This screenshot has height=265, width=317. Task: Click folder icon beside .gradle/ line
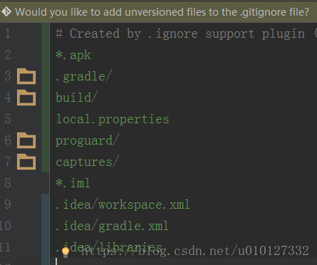(26, 76)
